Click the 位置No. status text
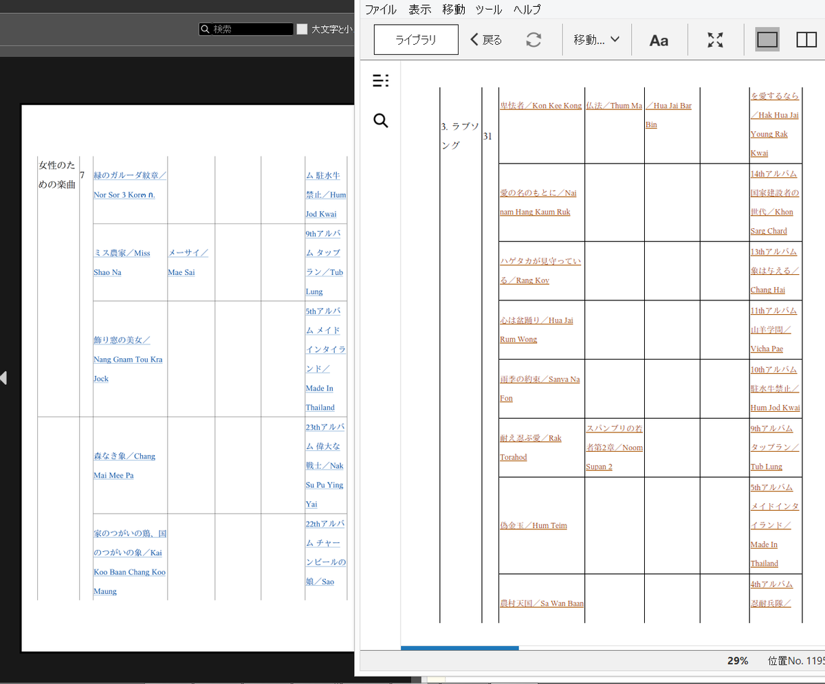 click(796, 661)
